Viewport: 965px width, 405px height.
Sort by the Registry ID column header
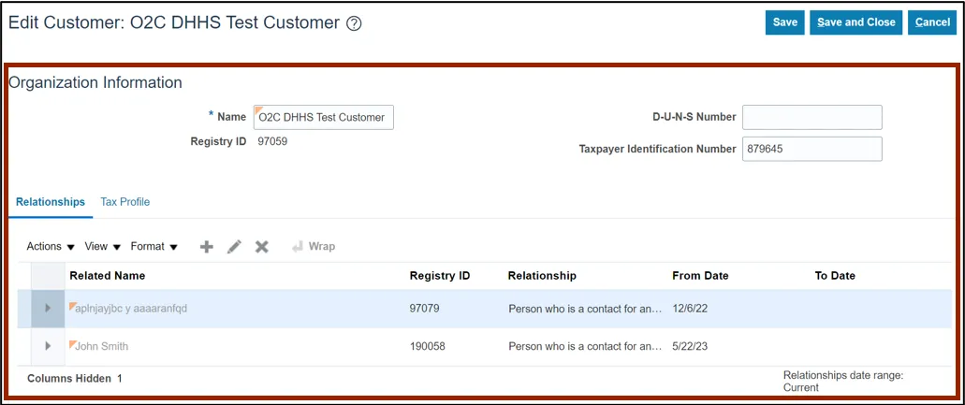coord(440,276)
